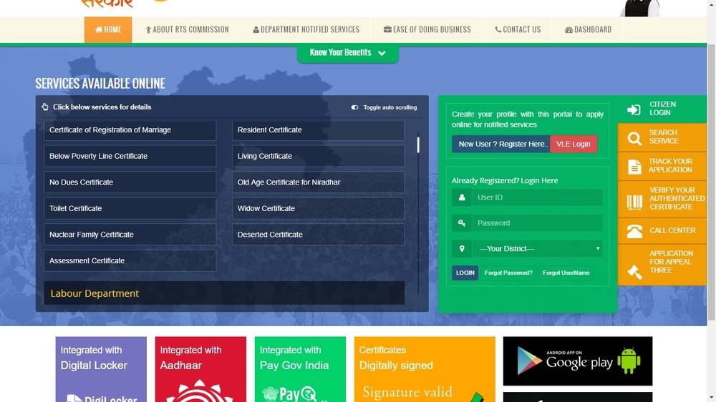The height and width of the screenshot is (402, 716).
Task: Open the Home menu tab
Action: click(108, 30)
